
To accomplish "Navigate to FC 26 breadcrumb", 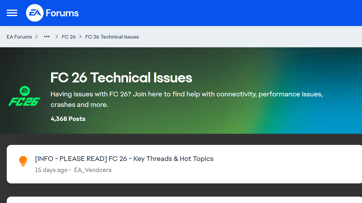I will coord(69,37).
